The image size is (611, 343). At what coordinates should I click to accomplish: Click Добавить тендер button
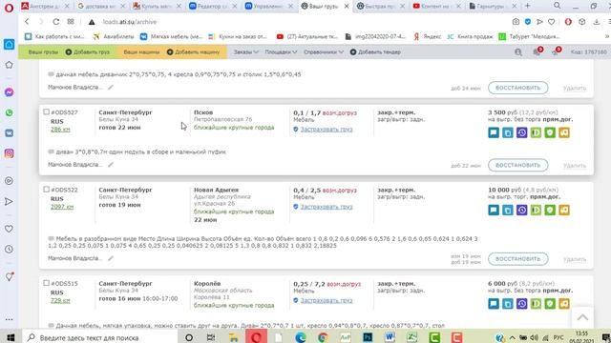coord(375,51)
